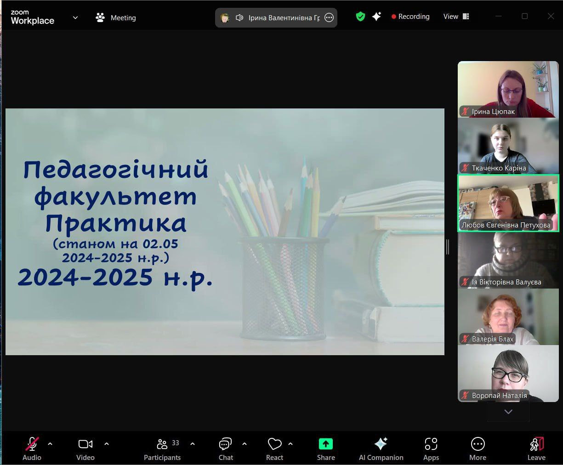Open the Chat panel

coord(226,448)
